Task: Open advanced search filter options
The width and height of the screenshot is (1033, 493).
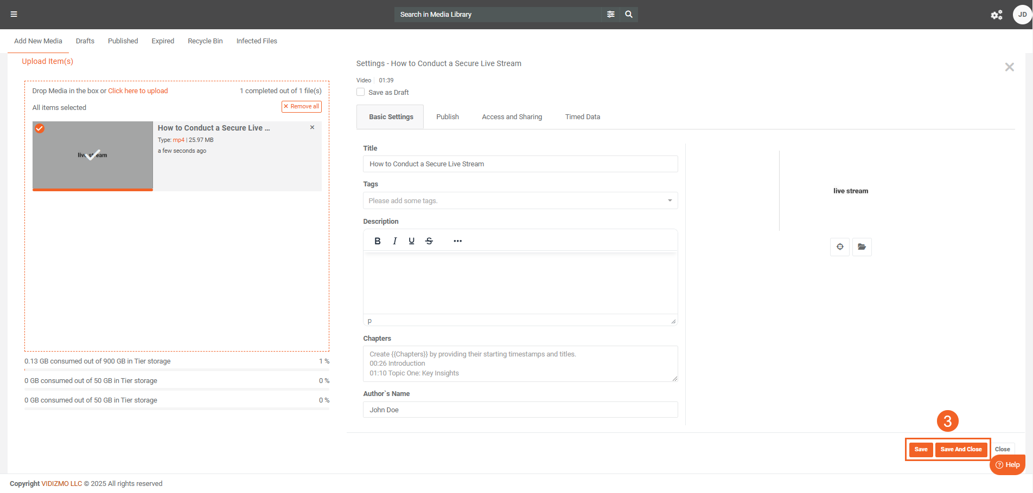Action: pos(610,15)
